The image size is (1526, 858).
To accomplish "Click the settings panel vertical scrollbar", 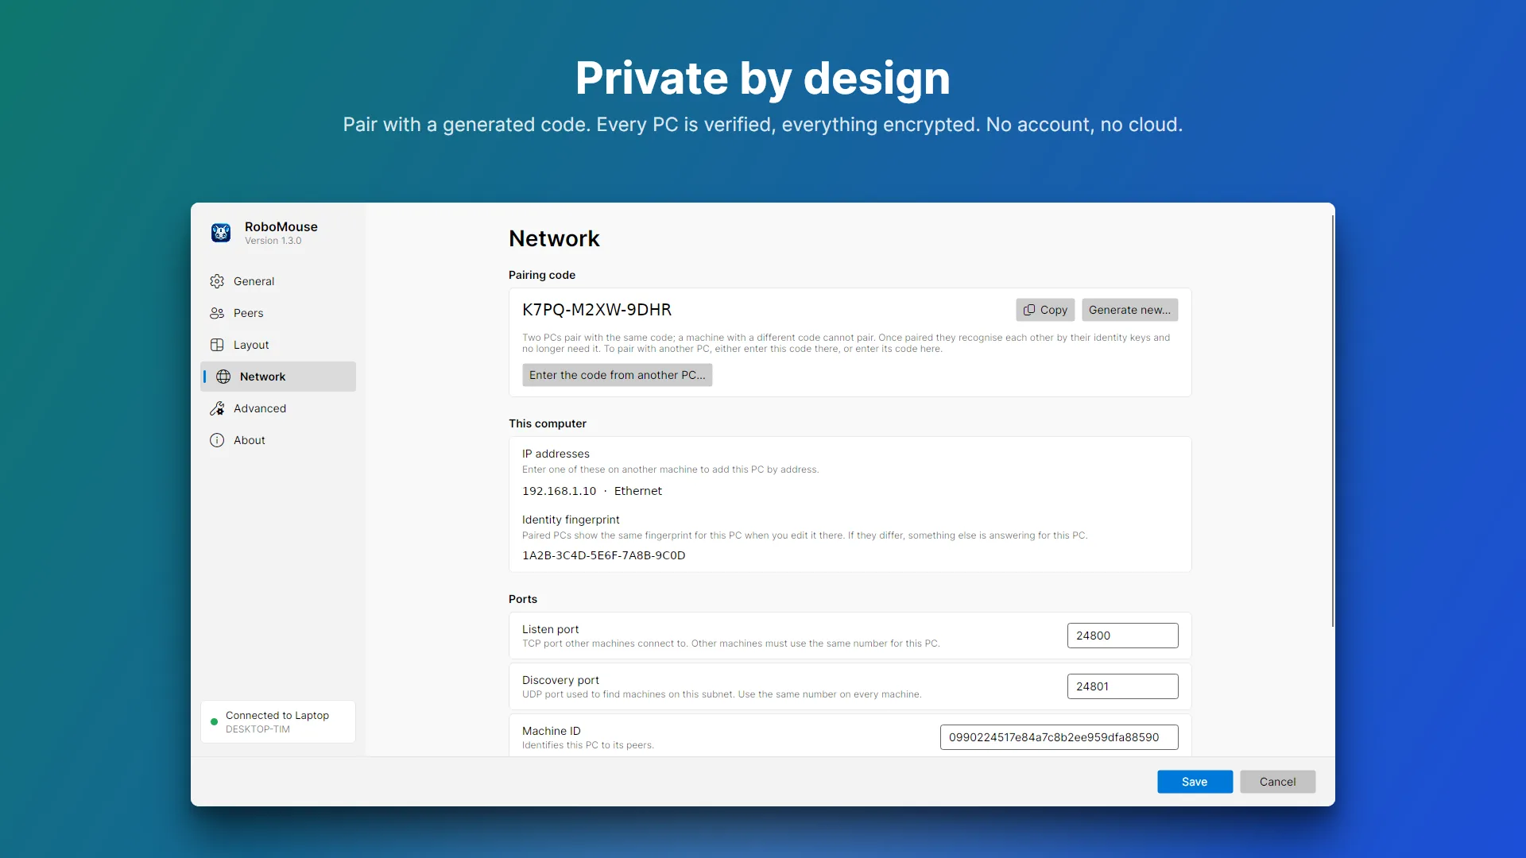I will coord(1333,421).
